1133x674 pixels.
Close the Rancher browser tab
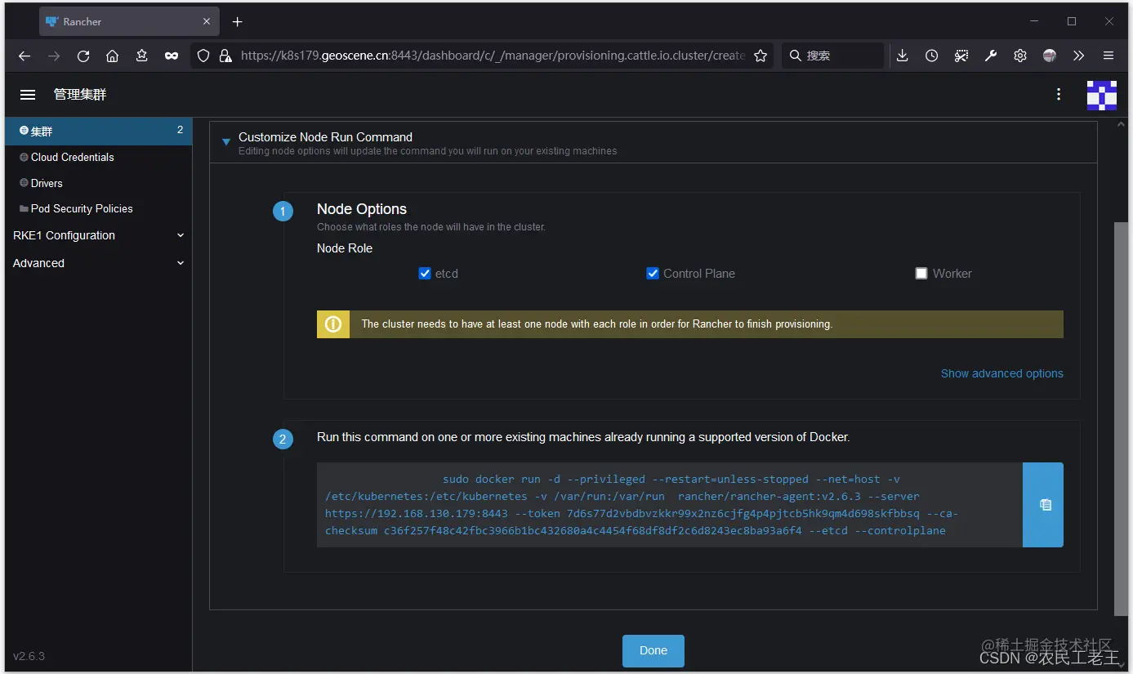click(x=207, y=22)
